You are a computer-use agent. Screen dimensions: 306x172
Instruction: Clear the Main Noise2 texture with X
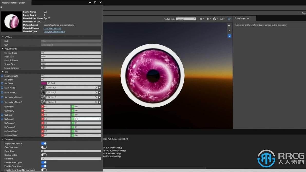(96, 93)
